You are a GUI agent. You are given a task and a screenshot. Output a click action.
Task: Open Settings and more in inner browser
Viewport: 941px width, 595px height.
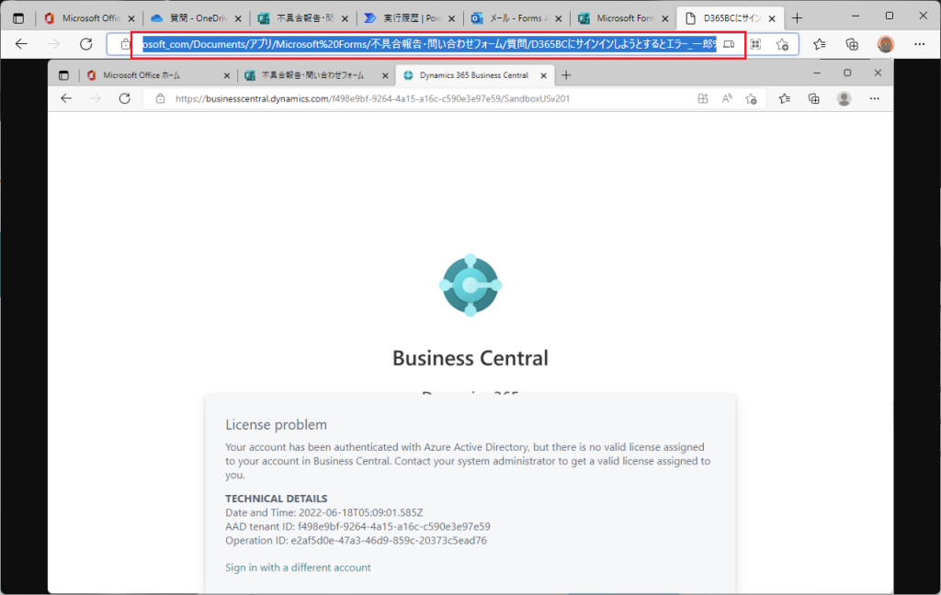coord(875,98)
